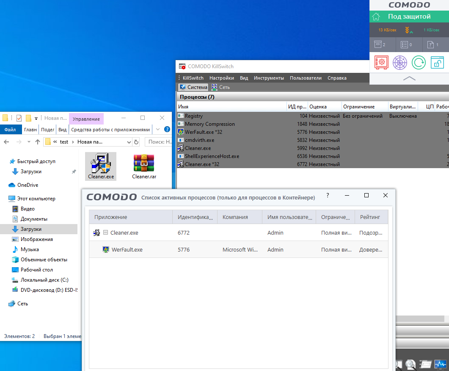Select the Cleaner.rar archive file

coord(144,166)
